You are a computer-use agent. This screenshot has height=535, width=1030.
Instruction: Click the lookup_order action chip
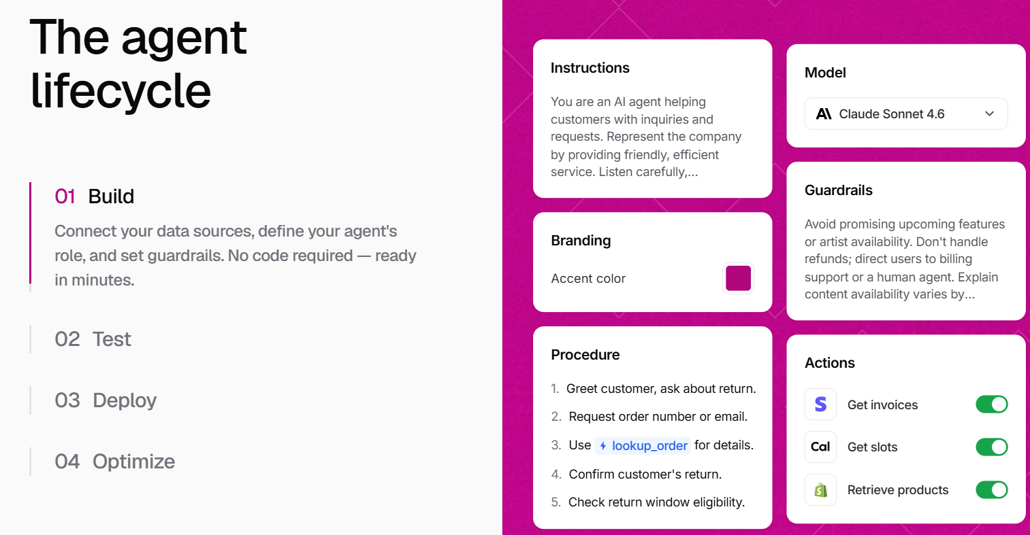tap(643, 446)
